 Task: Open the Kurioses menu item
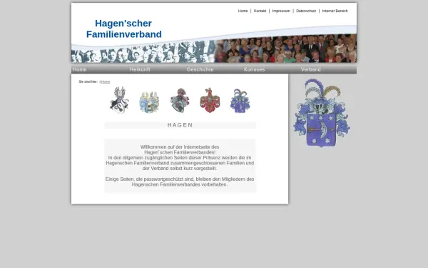[254, 69]
